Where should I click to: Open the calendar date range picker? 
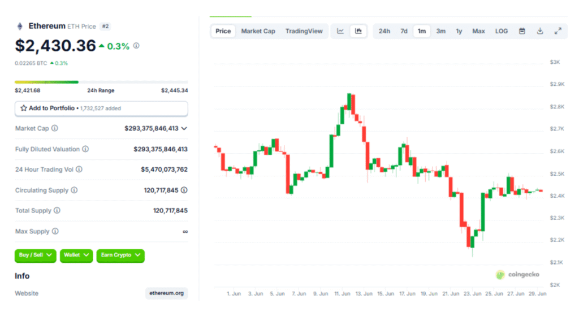(x=522, y=31)
